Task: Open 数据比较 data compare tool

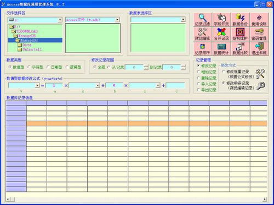Action: click(240, 49)
